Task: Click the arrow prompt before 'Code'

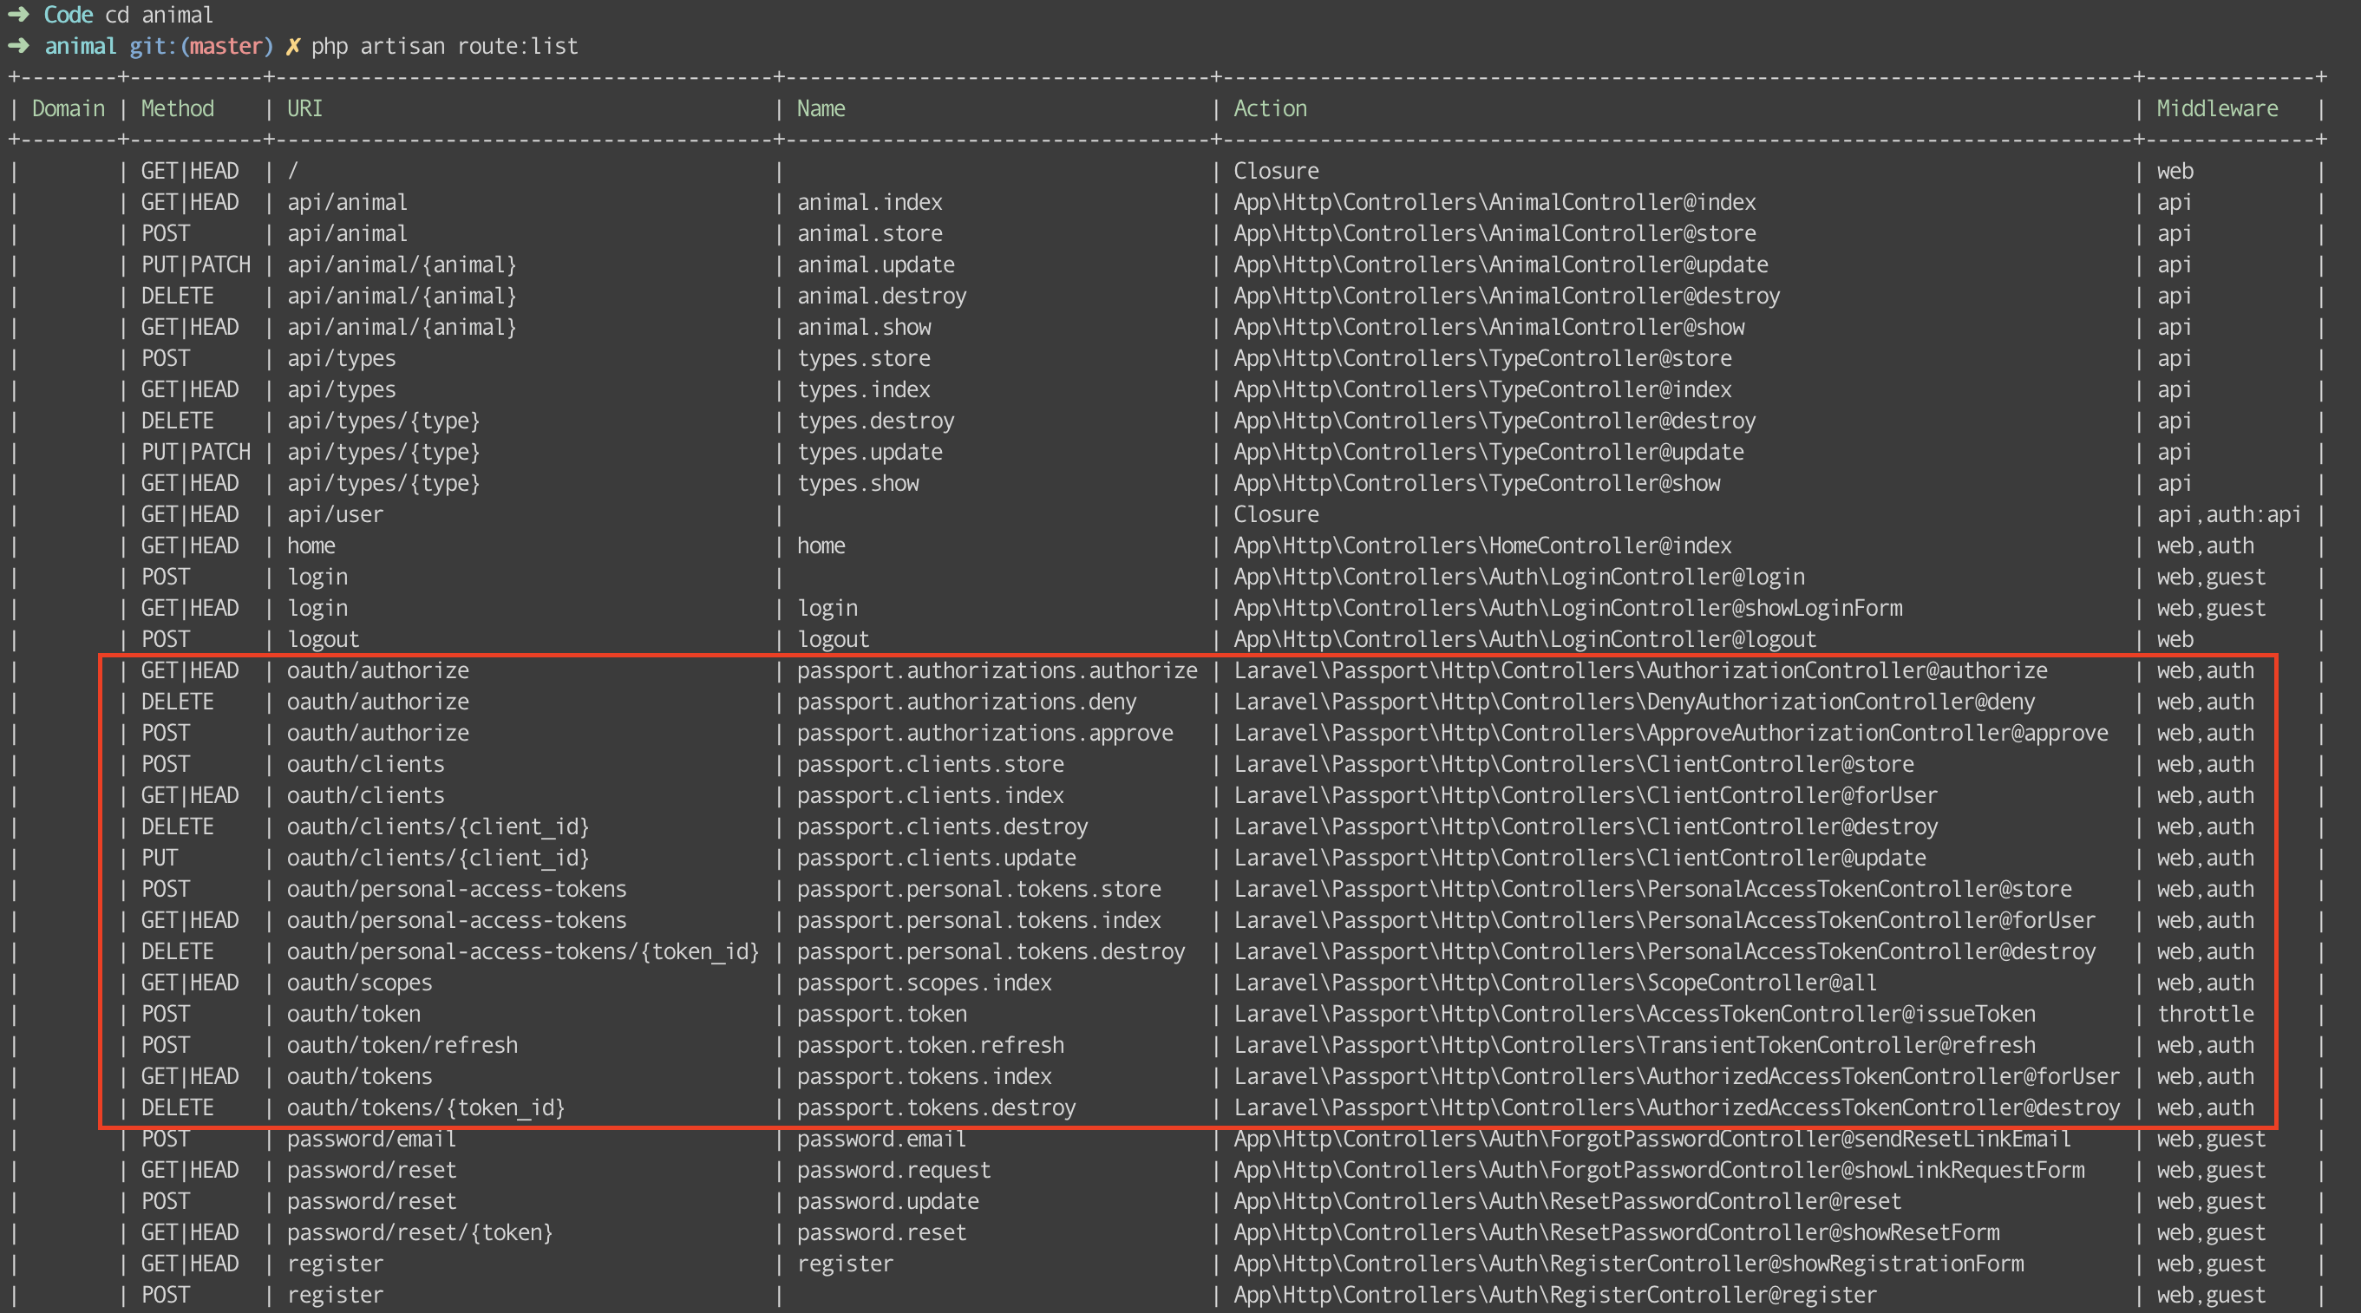Action: point(18,14)
